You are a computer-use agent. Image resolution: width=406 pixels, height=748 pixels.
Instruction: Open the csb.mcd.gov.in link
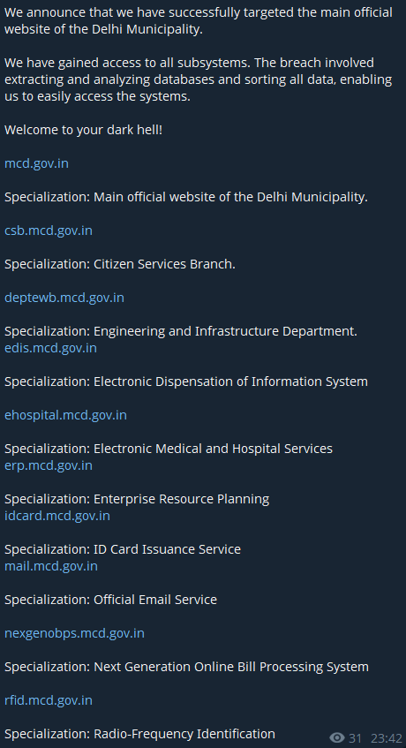tap(49, 230)
